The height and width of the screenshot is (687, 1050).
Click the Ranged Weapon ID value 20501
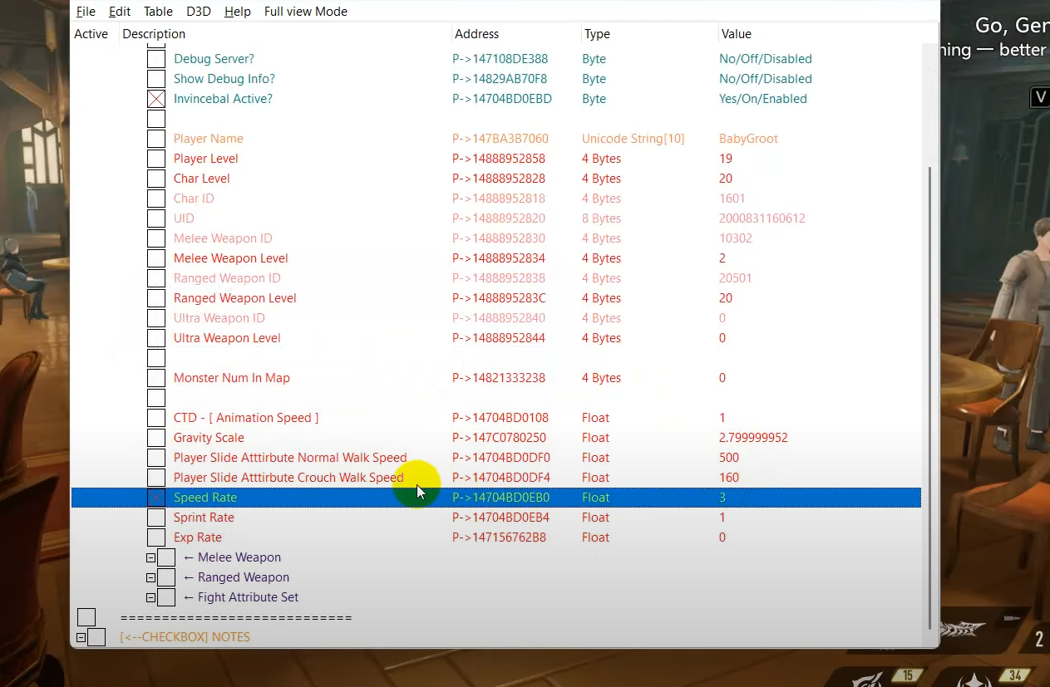pos(736,278)
